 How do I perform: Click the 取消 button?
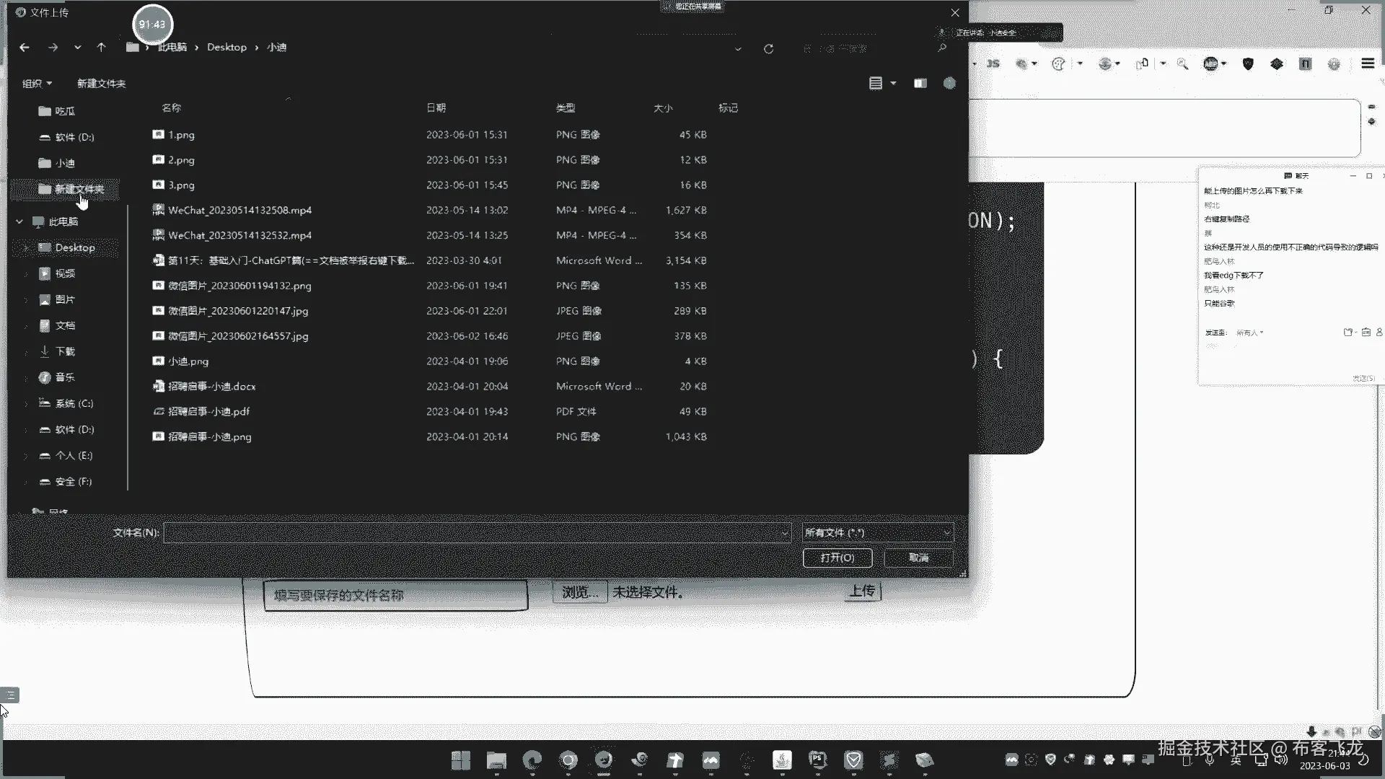(918, 558)
